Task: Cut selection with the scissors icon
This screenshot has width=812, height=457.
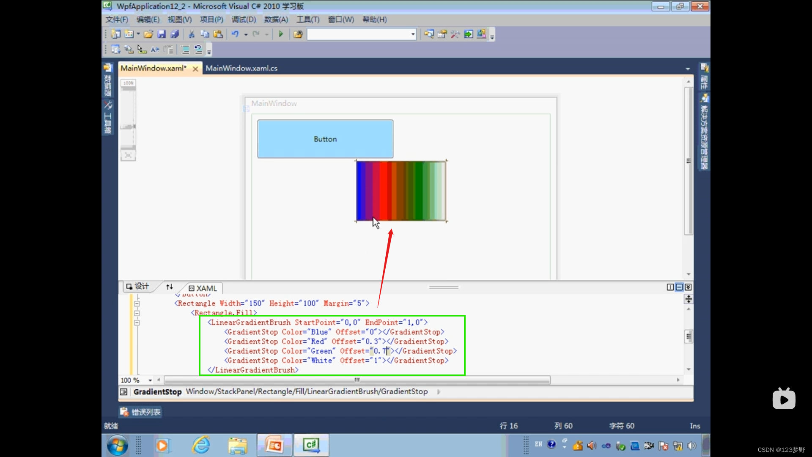Action: 192,34
